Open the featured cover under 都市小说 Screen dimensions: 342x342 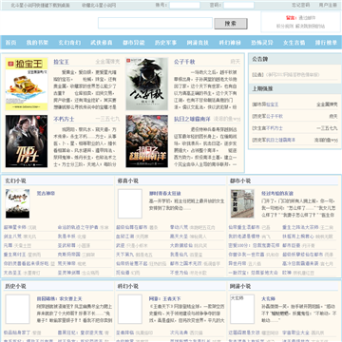pos(242,203)
